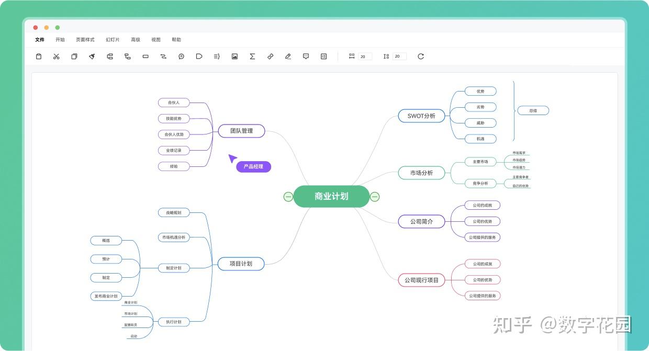Open the Comment bubble icon
The width and height of the screenshot is (649, 351).
coord(306,56)
